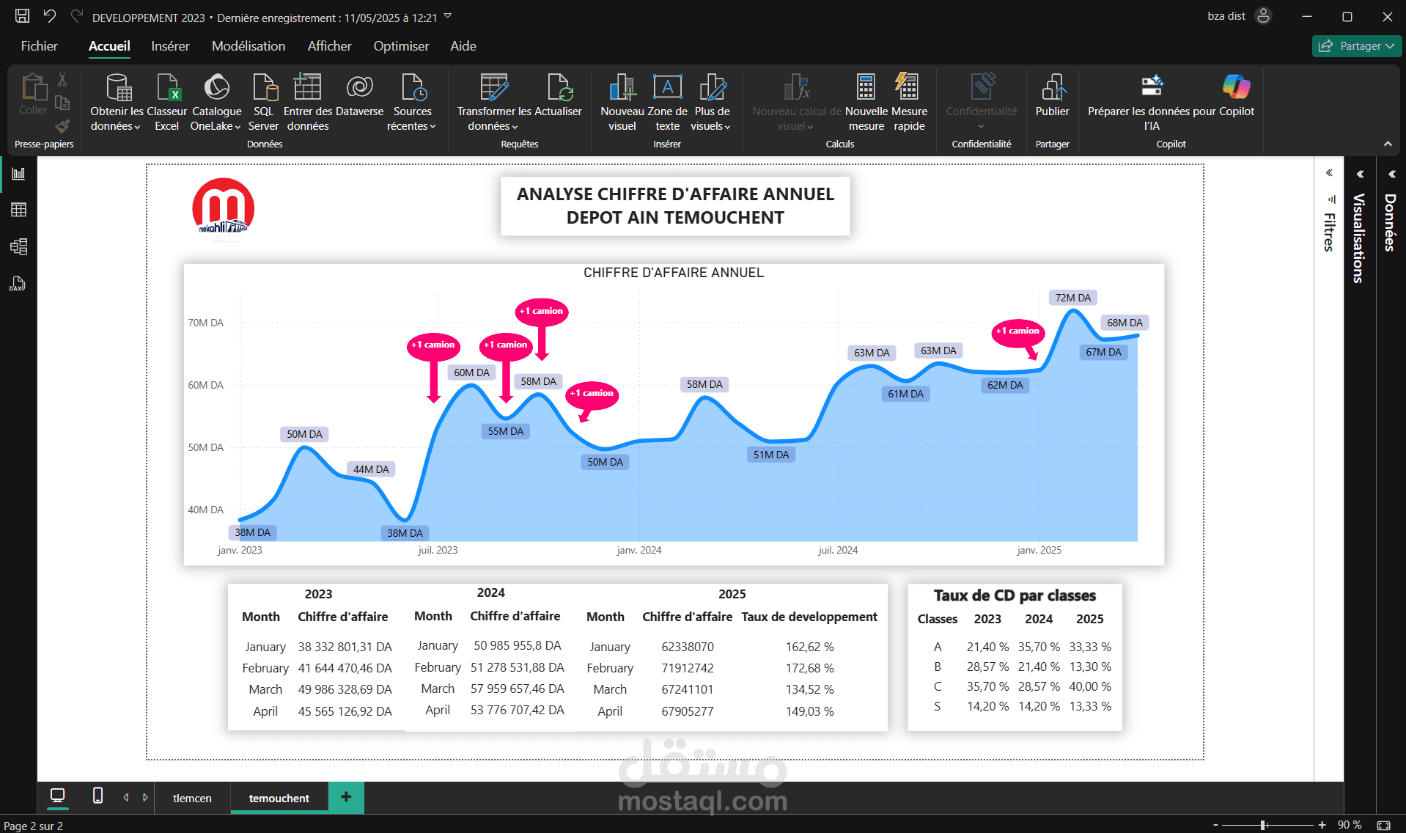1406x833 pixels.
Task: Click the Save icon in title bar
Action: [x=23, y=16]
